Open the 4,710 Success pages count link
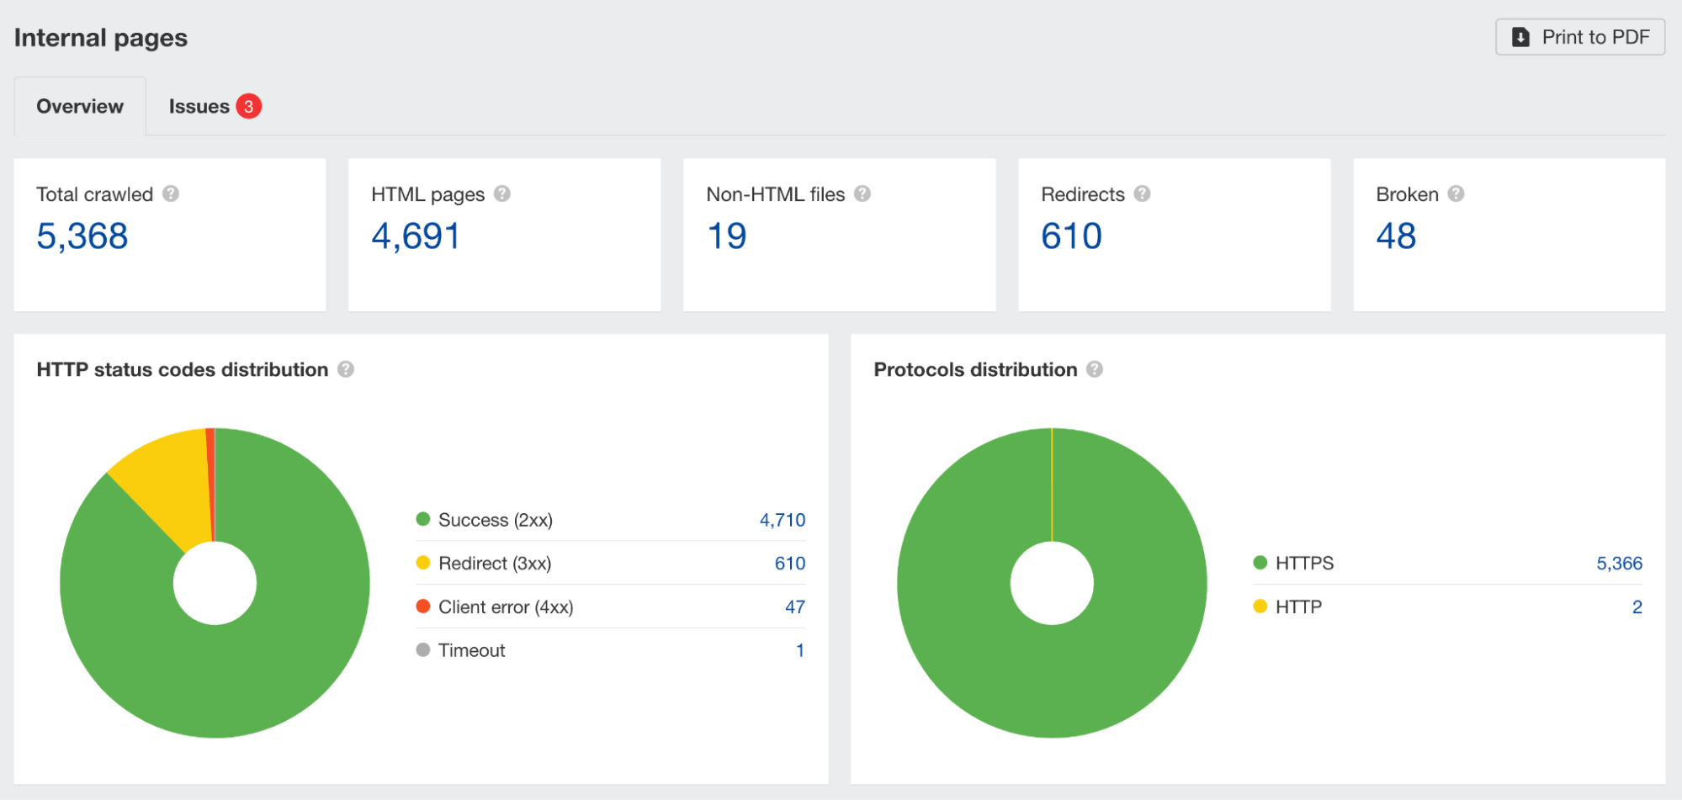 click(782, 520)
